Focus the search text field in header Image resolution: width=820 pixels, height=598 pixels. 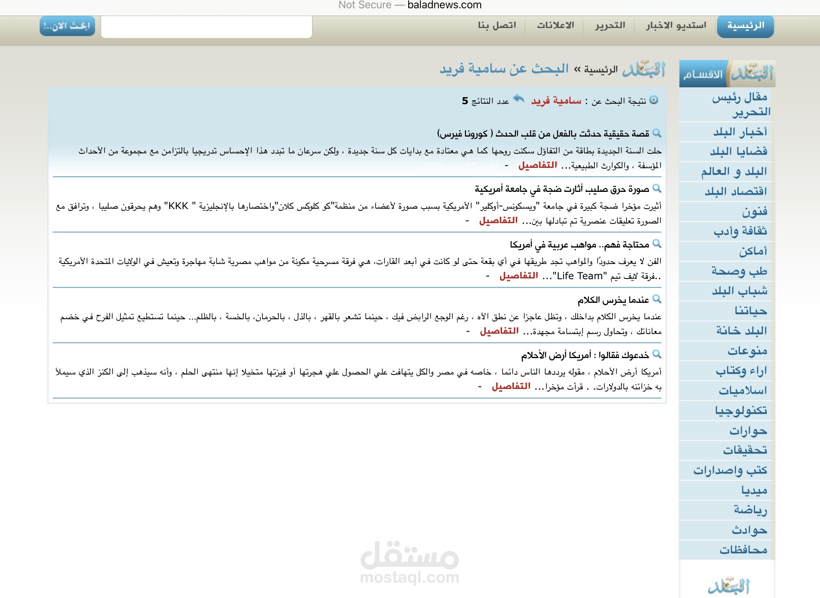[x=206, y=27]
